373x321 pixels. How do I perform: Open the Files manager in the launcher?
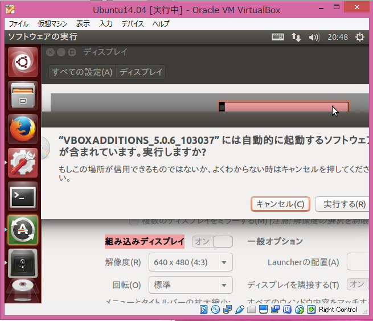click(x=23, y=96)
